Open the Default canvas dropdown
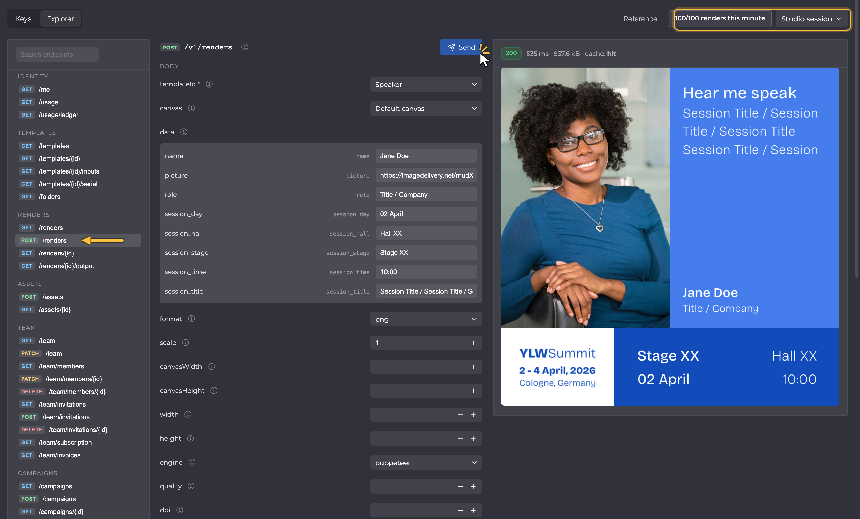860x519 pixels. (426, 109)
